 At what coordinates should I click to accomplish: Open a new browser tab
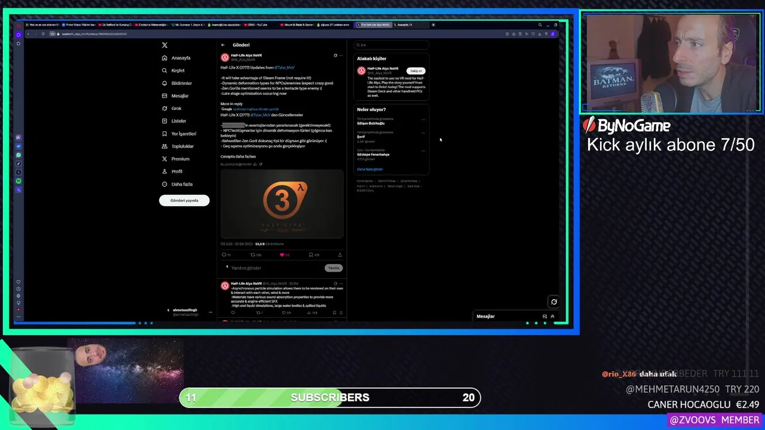433,25
